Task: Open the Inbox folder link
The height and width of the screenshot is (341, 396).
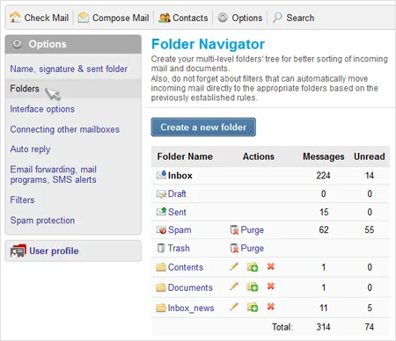Action: 180,176
